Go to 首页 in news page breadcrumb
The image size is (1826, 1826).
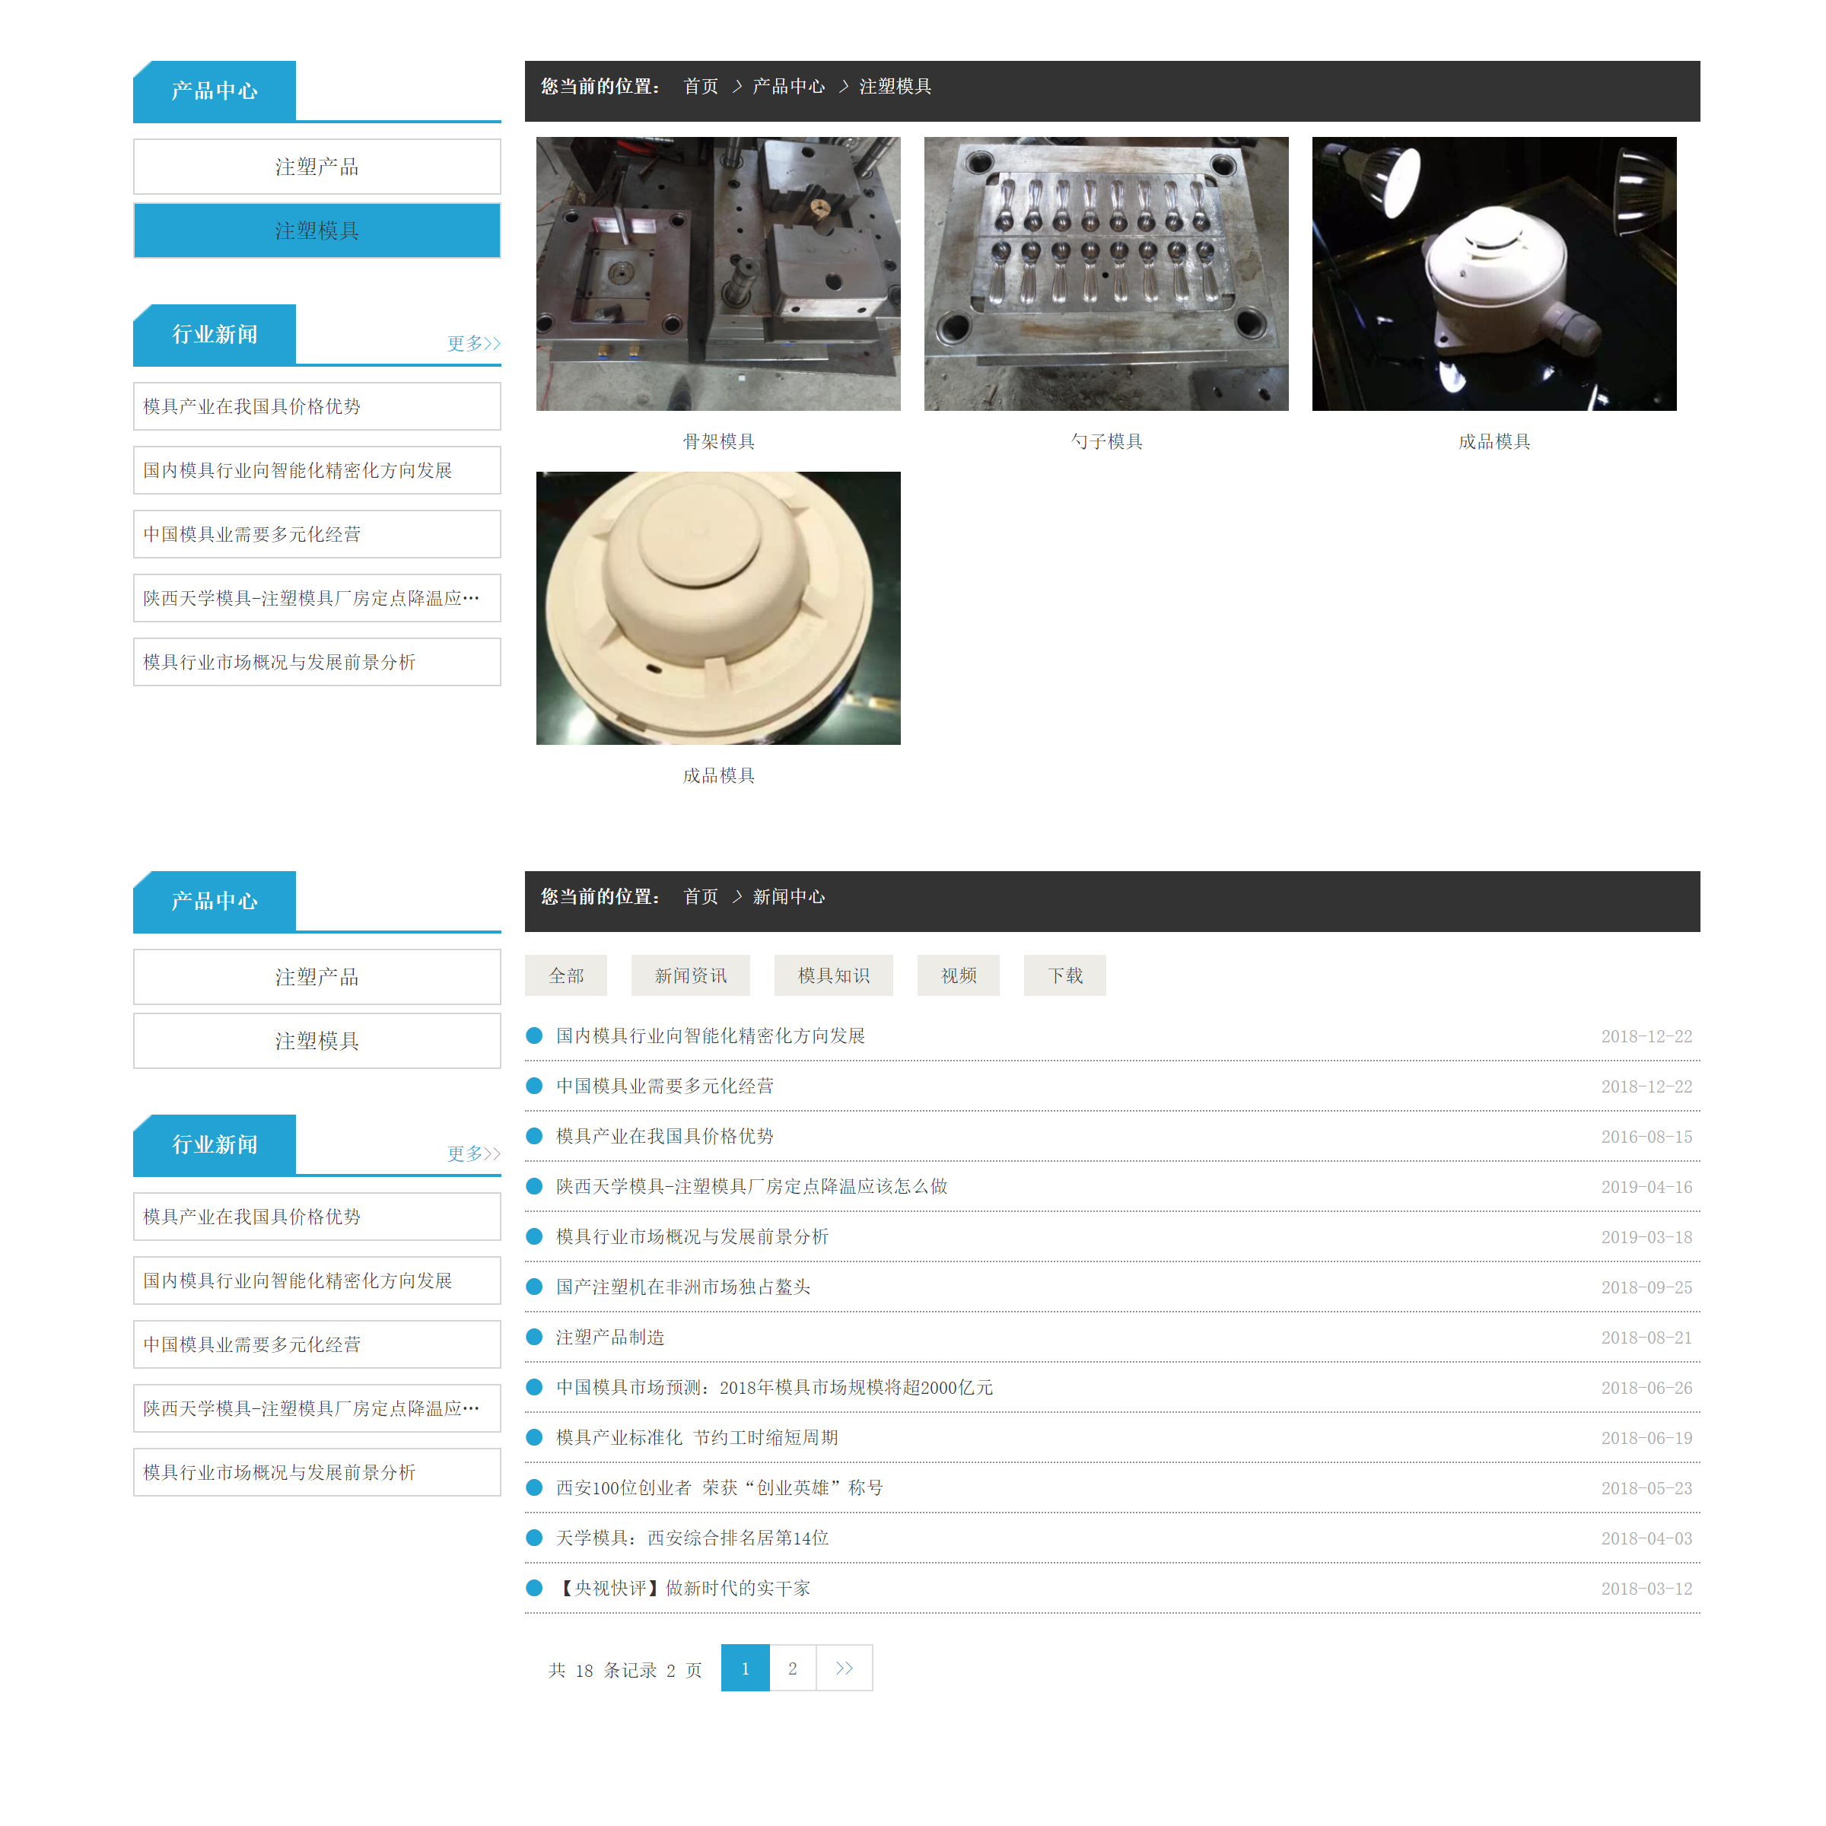click(700, 896)
